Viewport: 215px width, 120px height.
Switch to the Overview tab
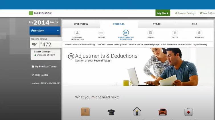pyautogui.click(x=81, y=24)
